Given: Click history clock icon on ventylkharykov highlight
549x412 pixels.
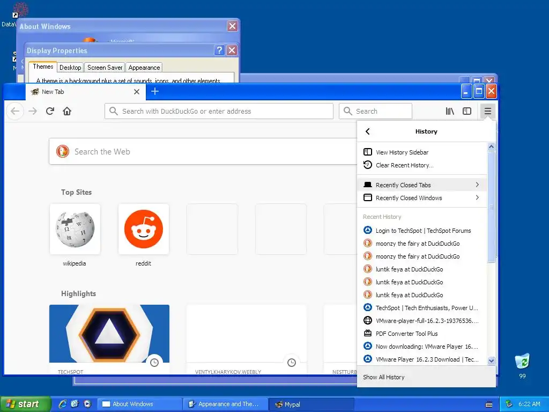Looking at the screenshot, I should pyautogui.click(x=292, y=363).
